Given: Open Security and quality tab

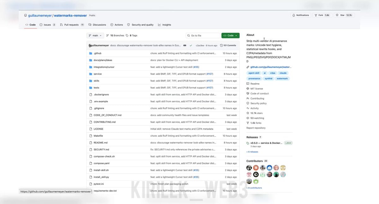Looking at the screenshot, I should [x=140, y=25].
